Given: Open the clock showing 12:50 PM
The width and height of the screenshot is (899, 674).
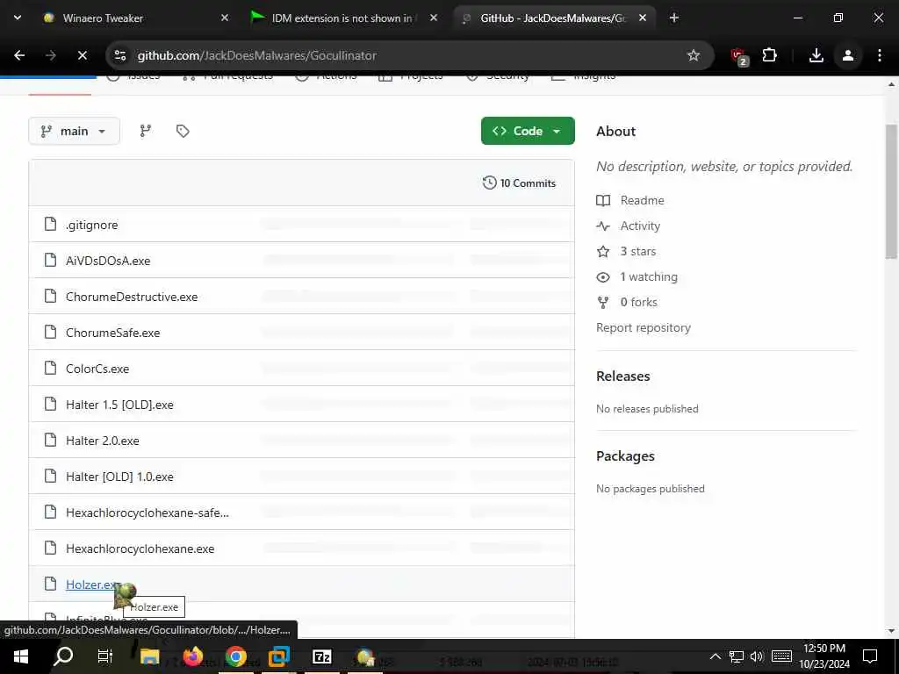Looking at the screenshot, I should coord(824,656).
